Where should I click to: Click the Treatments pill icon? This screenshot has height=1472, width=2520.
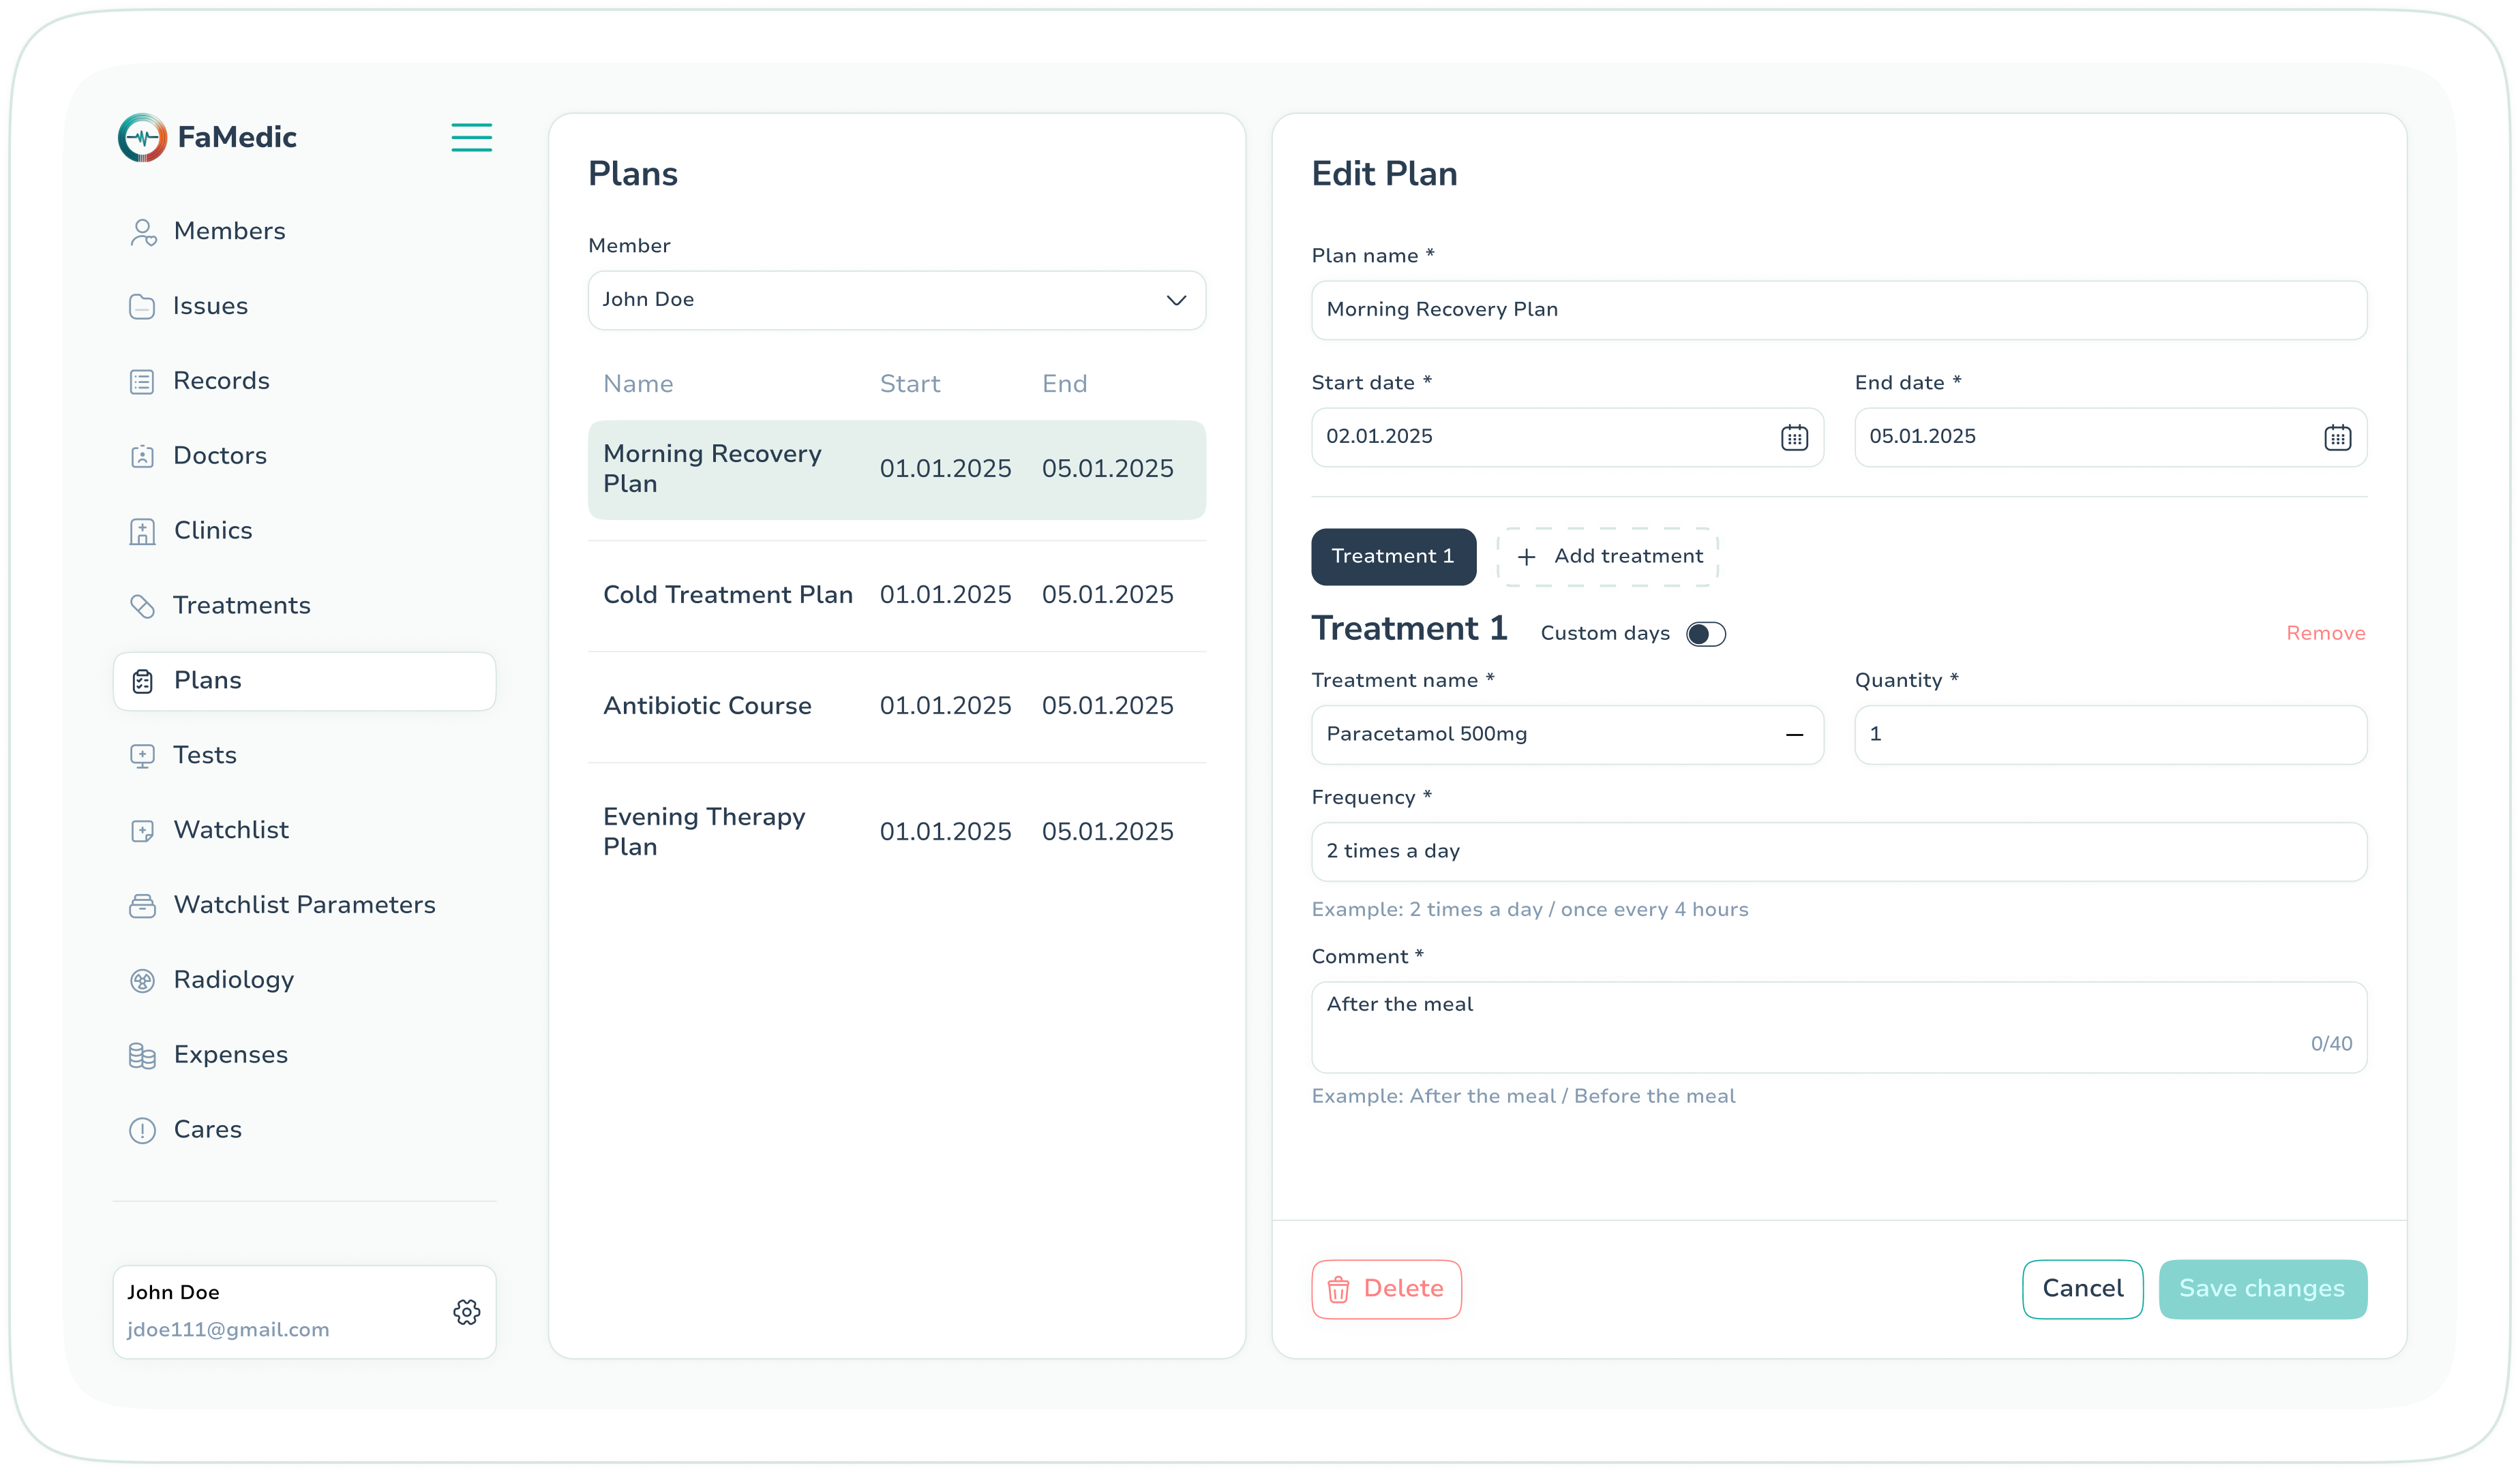coord(142,607)
